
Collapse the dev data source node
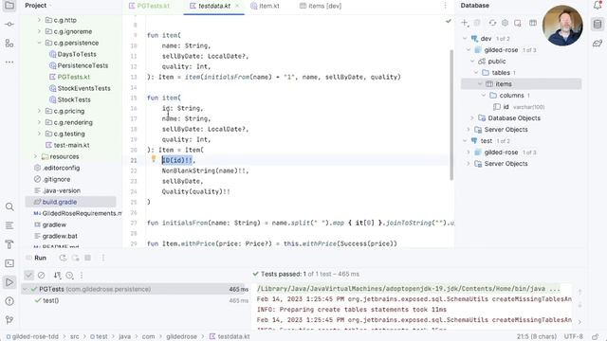465,39
